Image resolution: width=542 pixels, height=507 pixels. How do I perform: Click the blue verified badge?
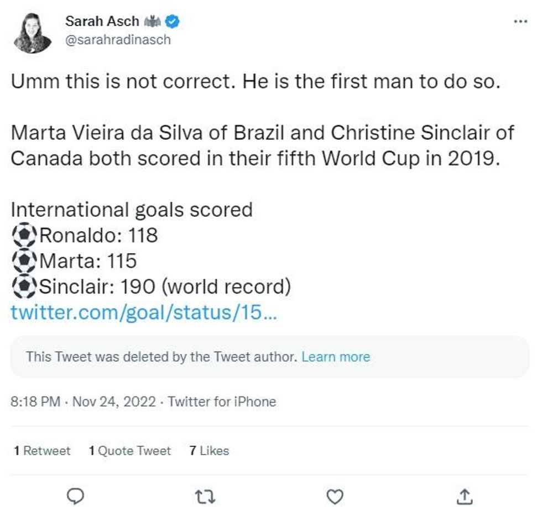pyautogui.click(x=174, y=22)
